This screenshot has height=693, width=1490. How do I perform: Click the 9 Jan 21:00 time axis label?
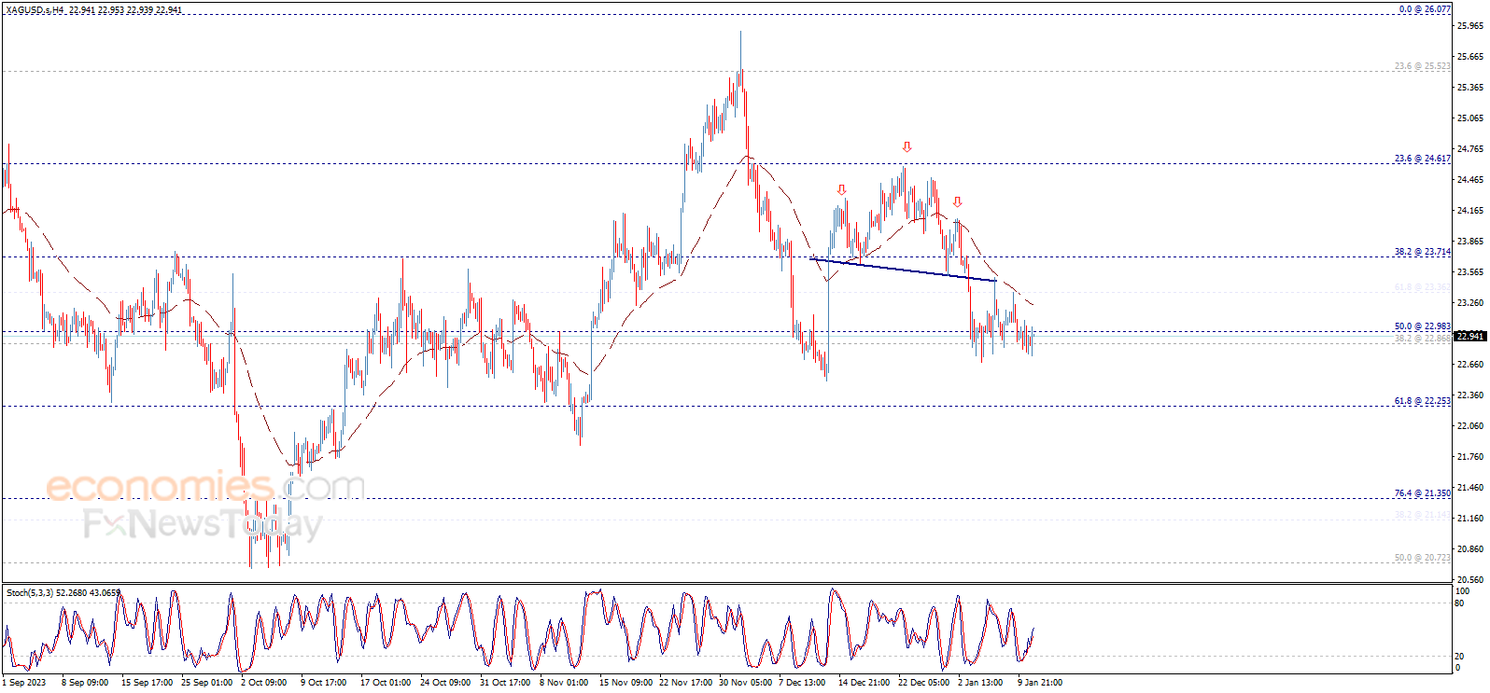click(x=1040, y=683)
